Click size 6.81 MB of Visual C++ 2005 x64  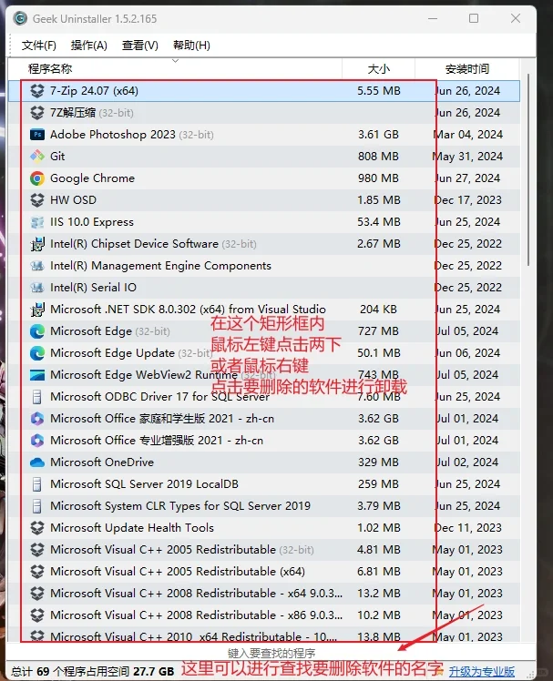[x=379, y=572]
